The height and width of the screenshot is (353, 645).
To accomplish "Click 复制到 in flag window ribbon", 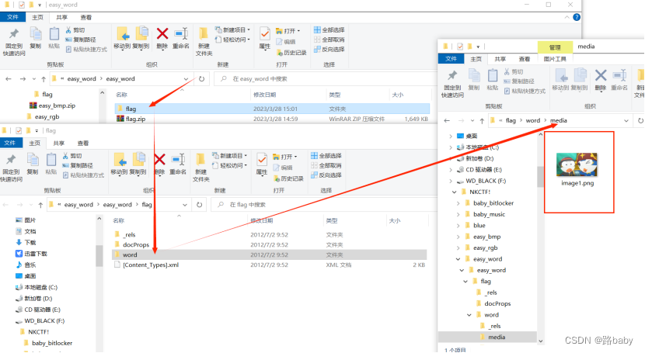I will pyautogui.click(x=138, y=164).
